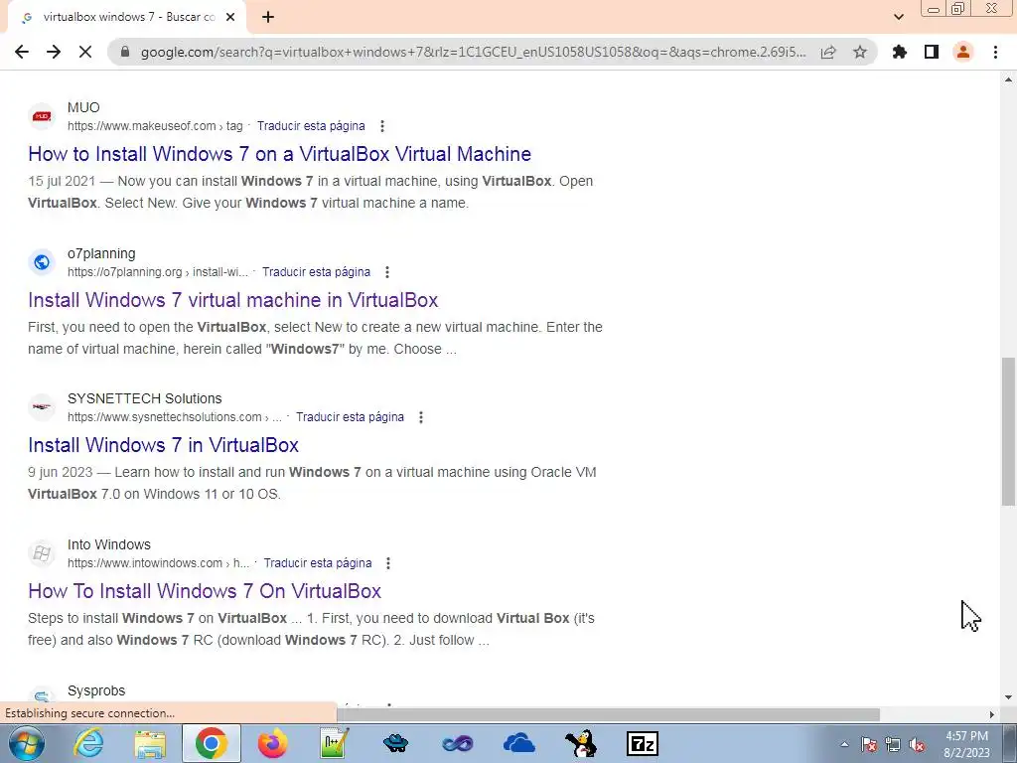Stop loading the page
1017x763 pixels.
click(85, 52)
